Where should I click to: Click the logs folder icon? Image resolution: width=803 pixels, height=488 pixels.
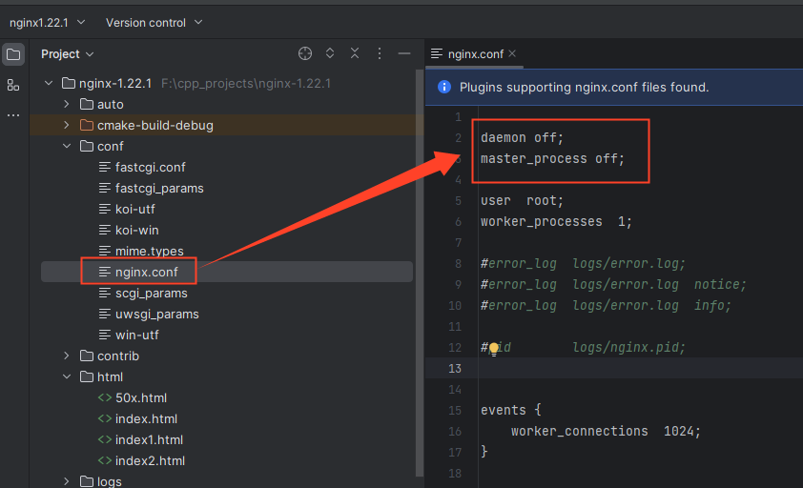click(x=87, y=481)
